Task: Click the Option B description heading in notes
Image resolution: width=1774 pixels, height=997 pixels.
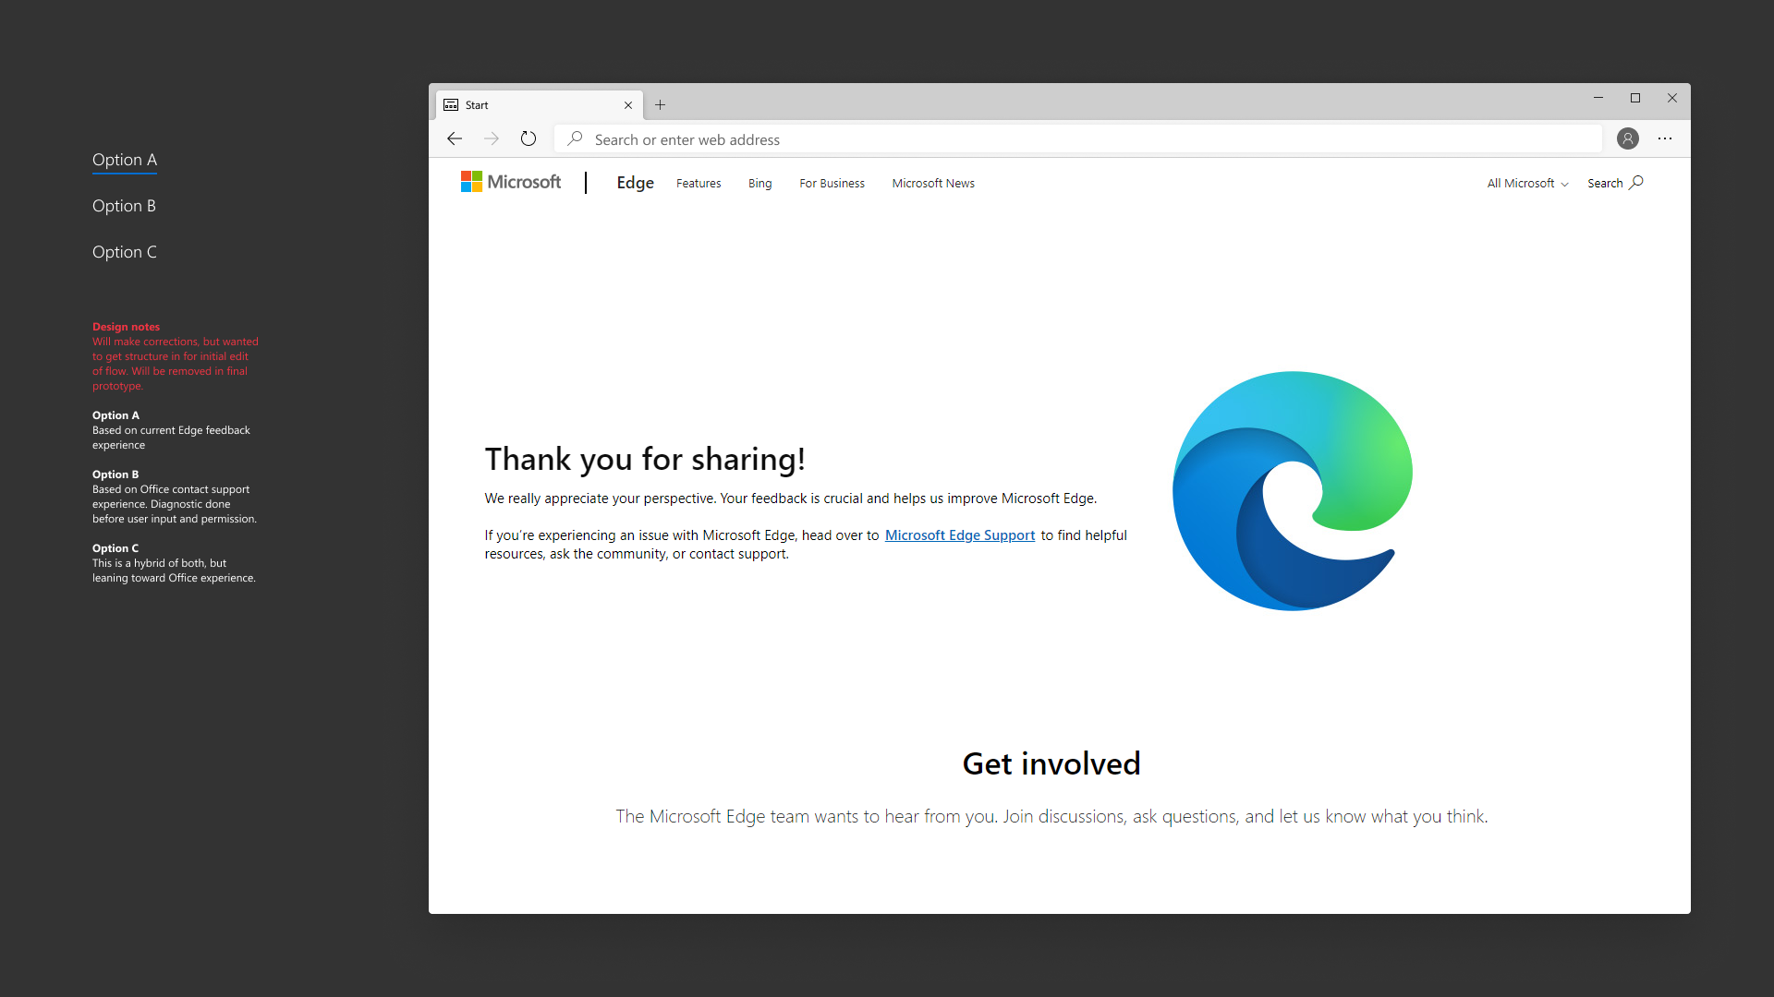Action: (115, 474)
